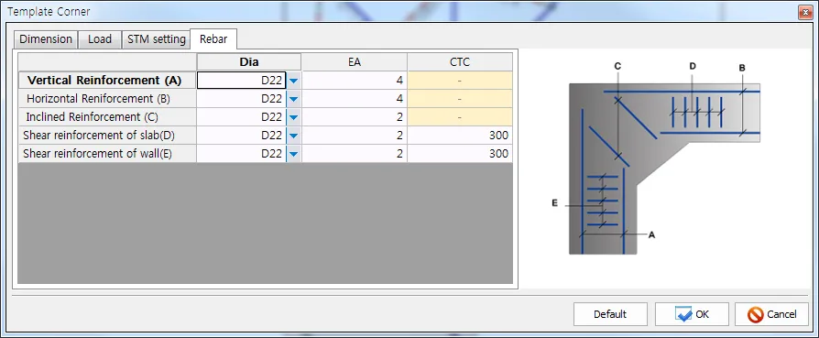819x338 pixels.
Task: Click D22 Dia cell for Inclined Reinforcement (C)
Action: (242, 117)
